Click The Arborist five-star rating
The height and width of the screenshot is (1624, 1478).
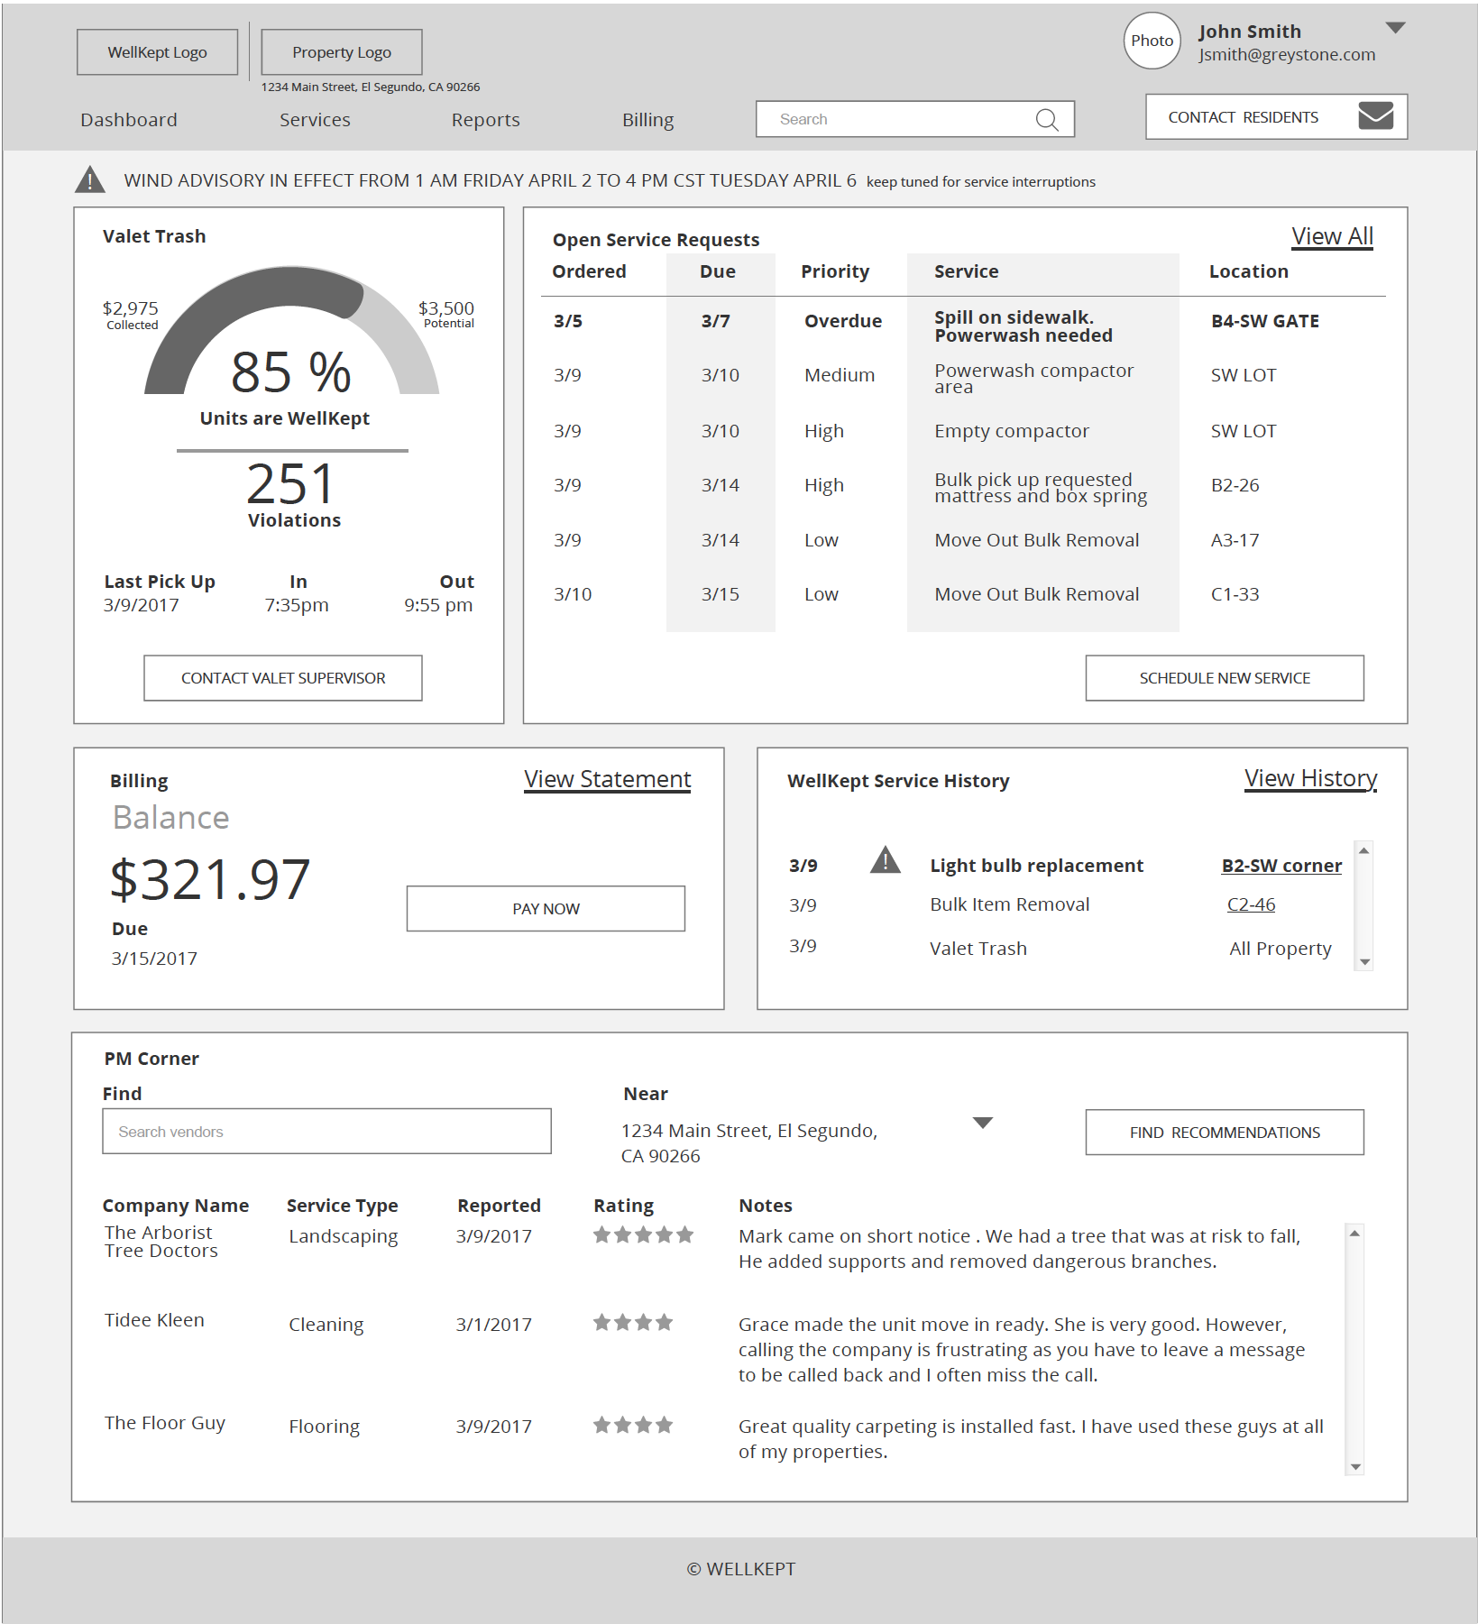point(643,1234)
